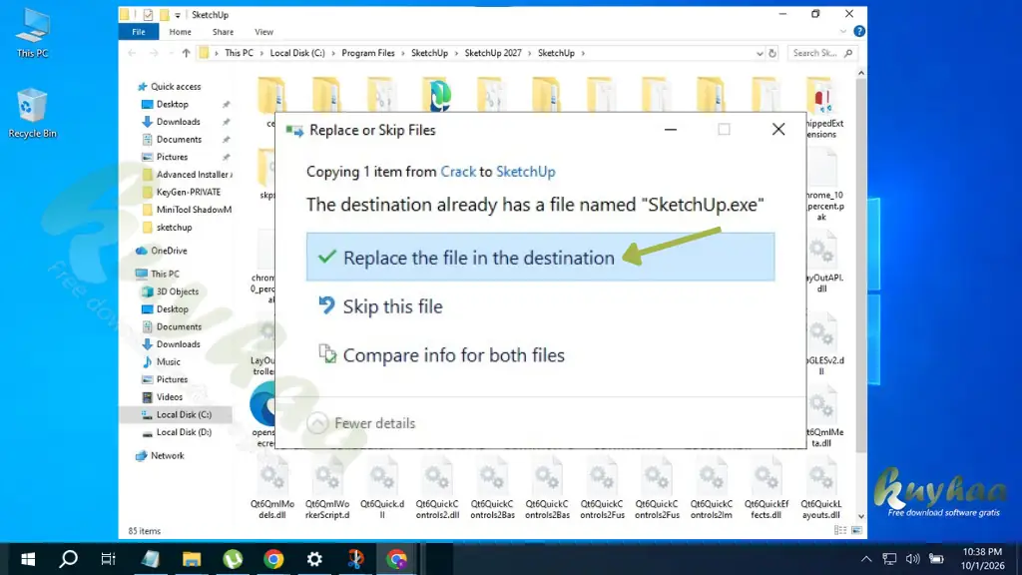The image size is (1022, 575).
Task: Open volume control in system tray
Action: click(912, 559)
